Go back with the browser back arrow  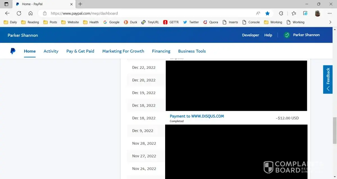click(7, 13)
